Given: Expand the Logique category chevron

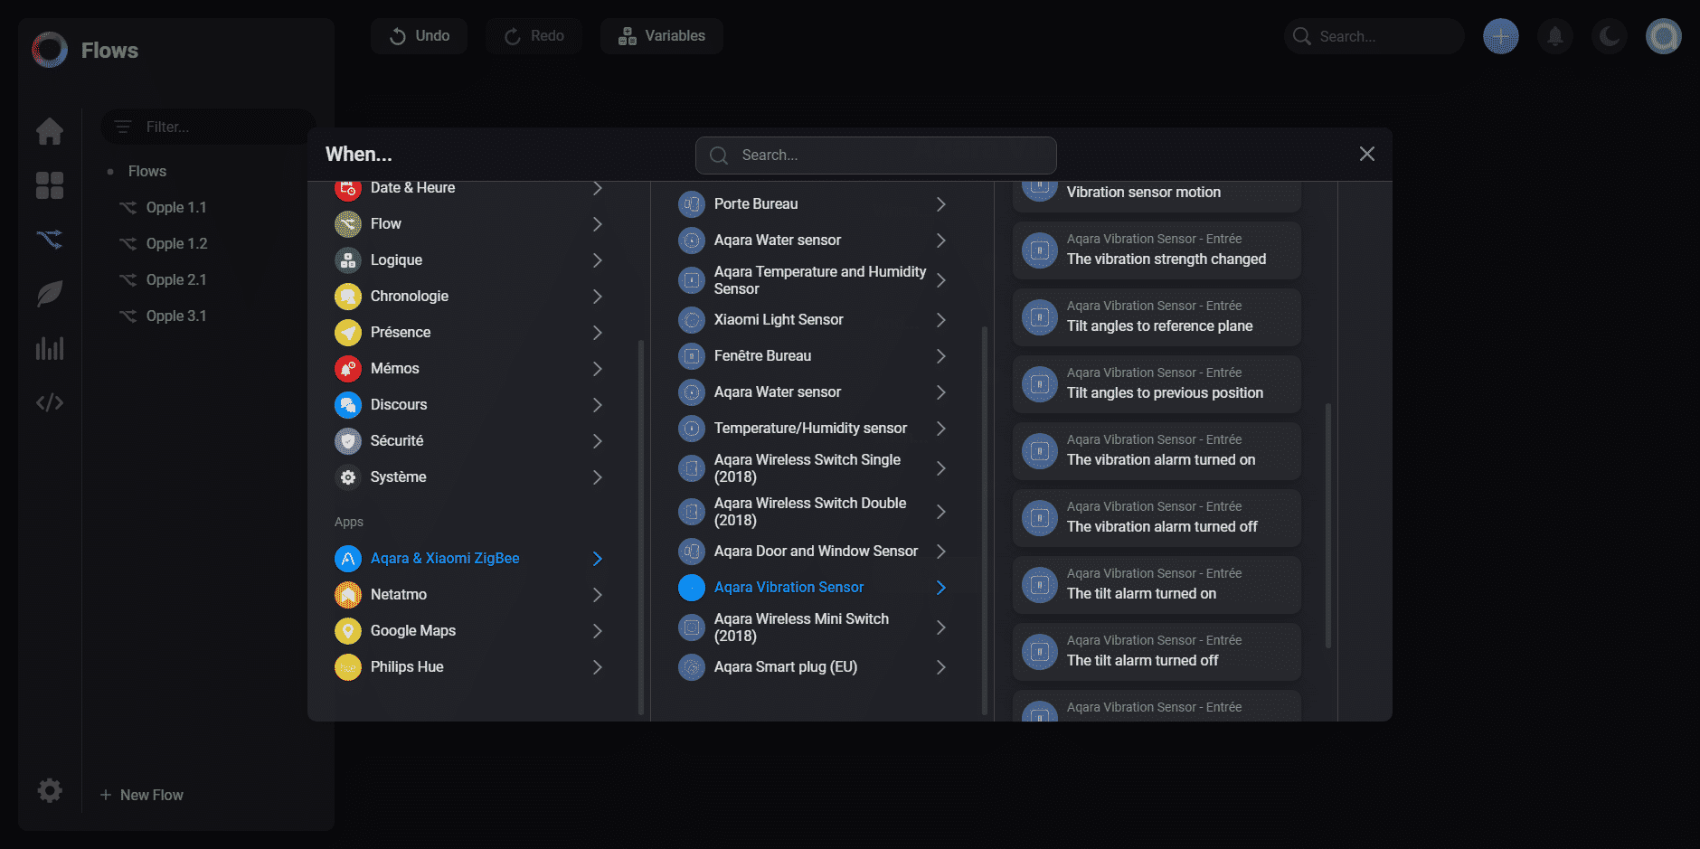Looking at the screenshot, I should coord(597,260).
